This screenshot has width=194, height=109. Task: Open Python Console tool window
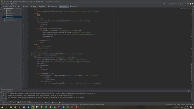(38, 103)
